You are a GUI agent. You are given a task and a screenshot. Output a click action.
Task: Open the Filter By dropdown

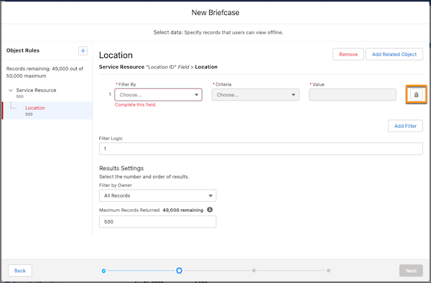coord(158,95)
